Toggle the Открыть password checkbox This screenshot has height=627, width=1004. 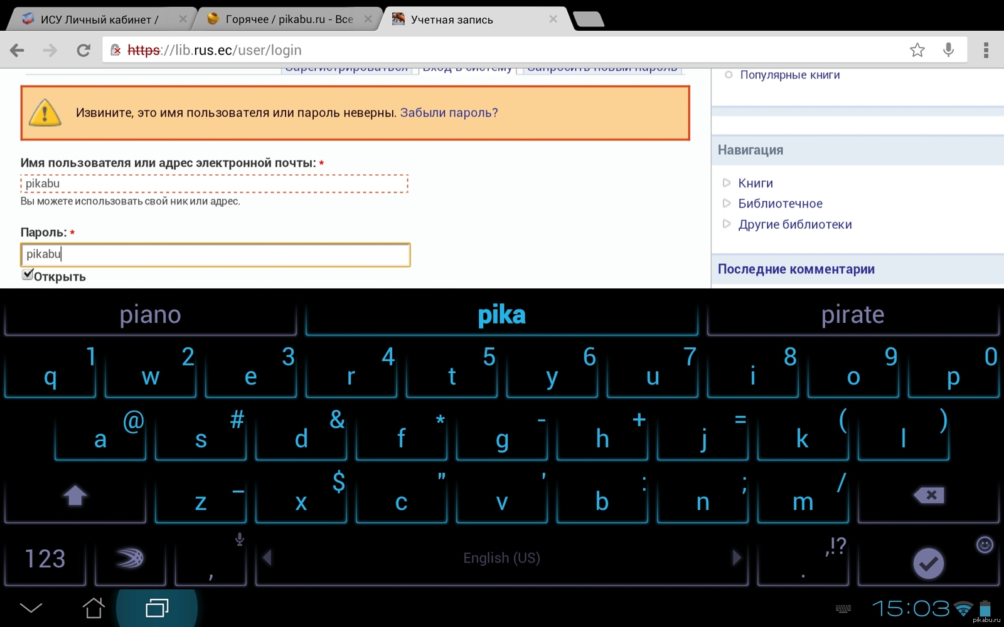[x=28, y=275]
